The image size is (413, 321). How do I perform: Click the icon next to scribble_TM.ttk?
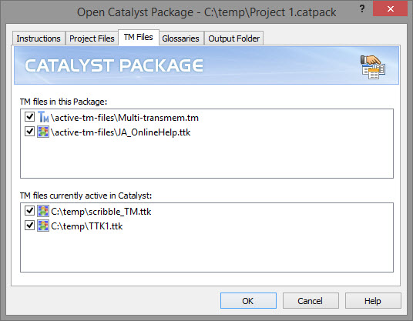(x=43, y=211)
